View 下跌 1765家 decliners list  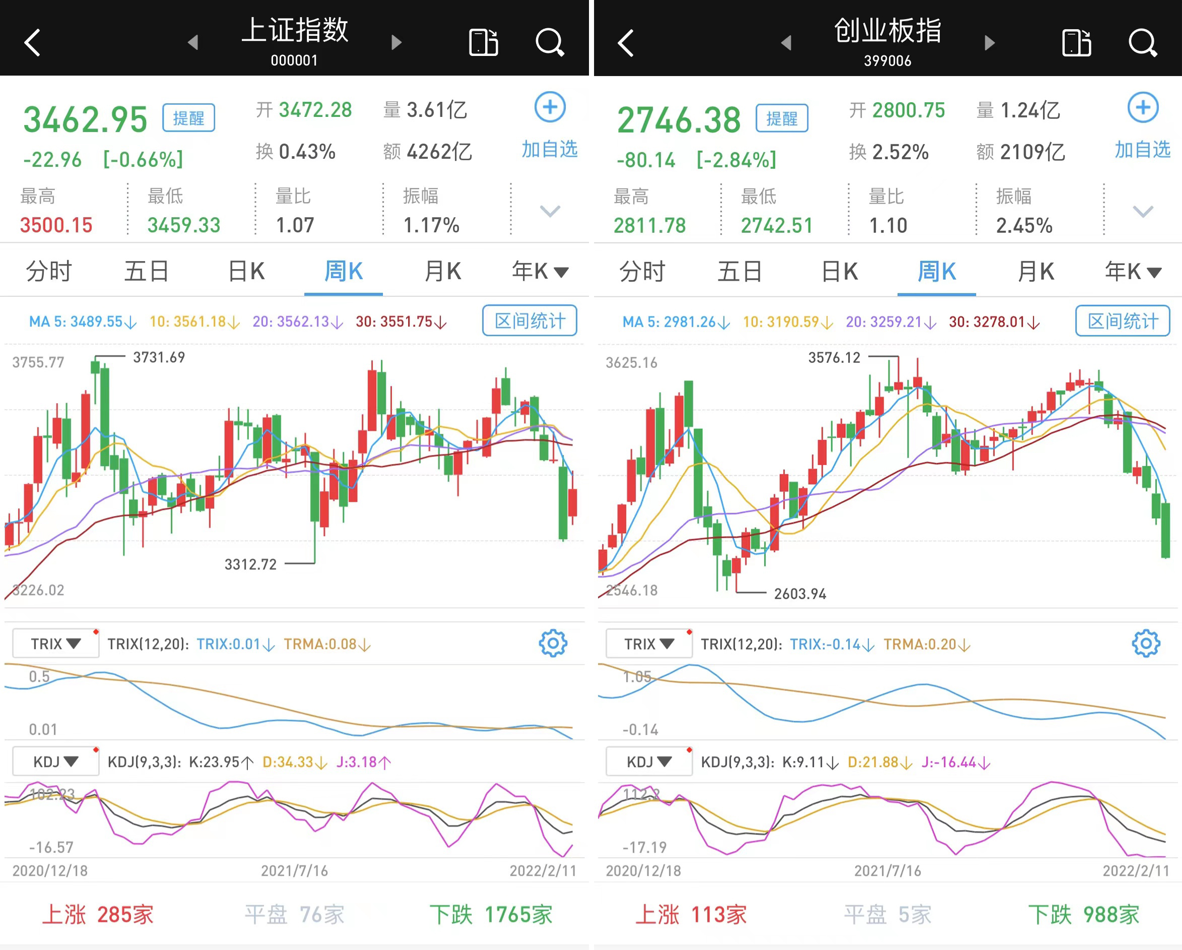point(491,914)
